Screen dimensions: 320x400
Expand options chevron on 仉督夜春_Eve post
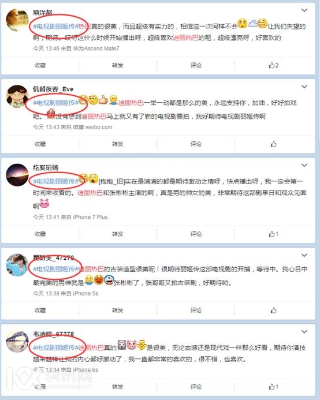click(304, 87)
